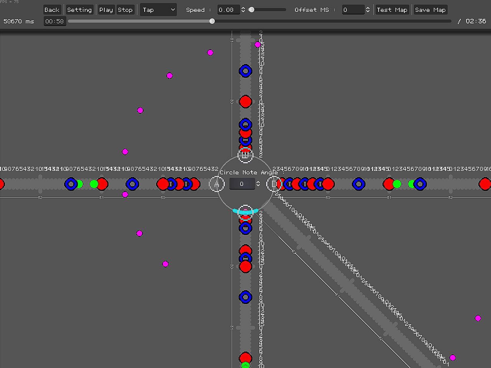Open the Setting menu

[79, 10]
